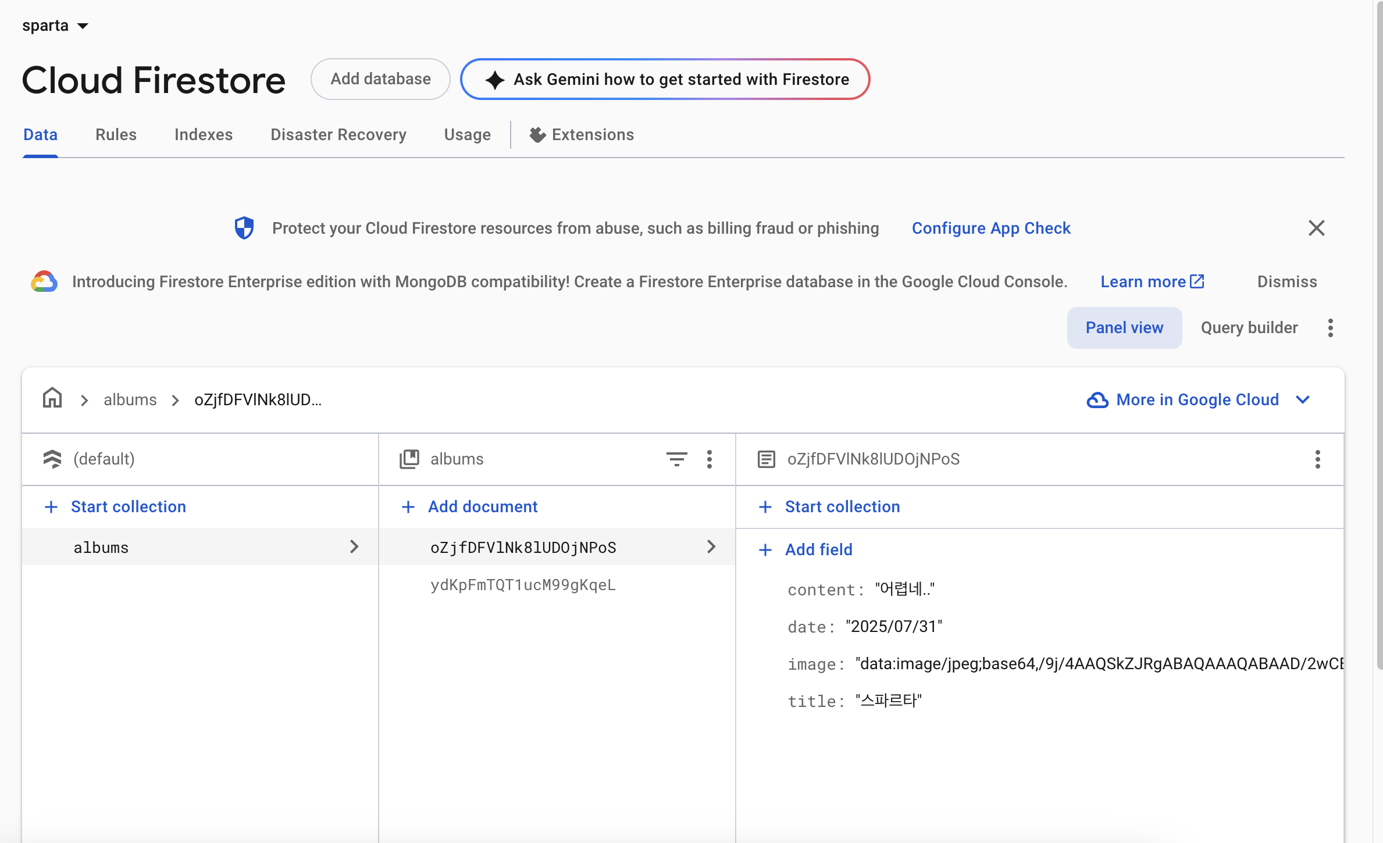Click the truncated document ID breadcrumb
Viewport: 1383px width, 843px height.
[x=258, y=400]
